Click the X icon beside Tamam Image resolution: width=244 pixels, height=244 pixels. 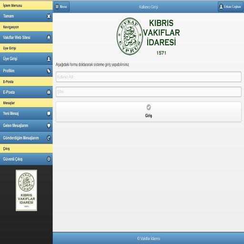[49, 16]
